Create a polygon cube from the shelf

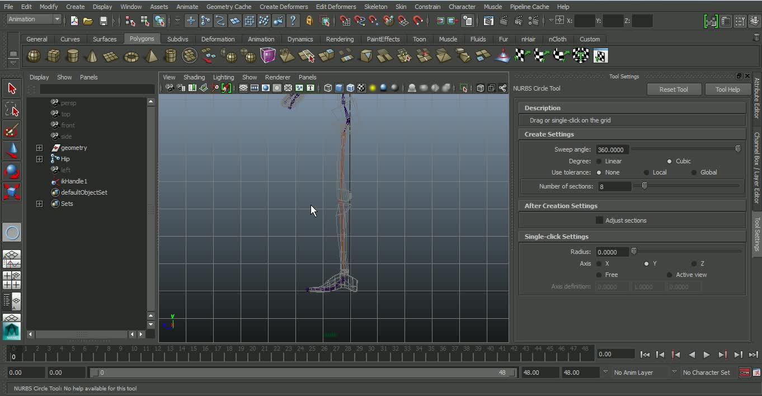point(53,56)
